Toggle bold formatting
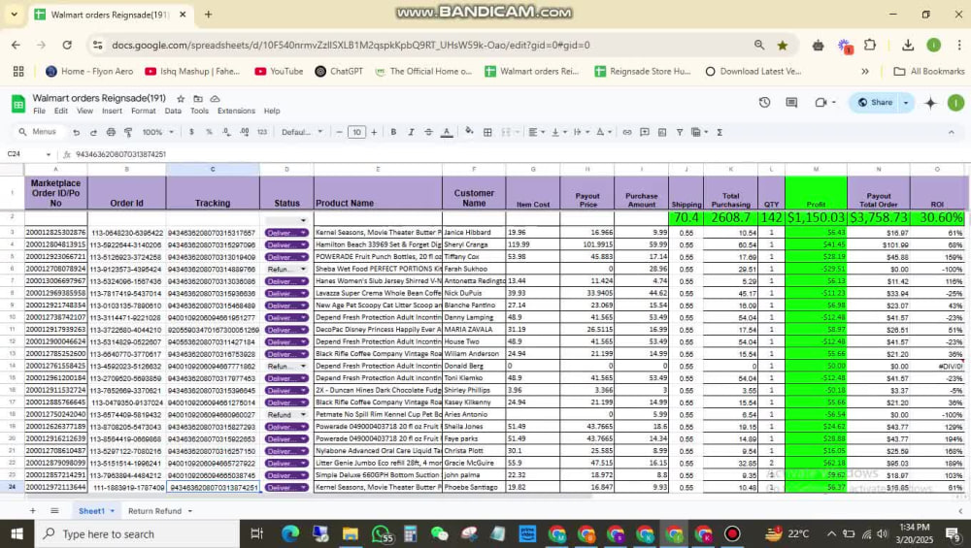The width and height of the screenshot is (971, 548). 393,132
